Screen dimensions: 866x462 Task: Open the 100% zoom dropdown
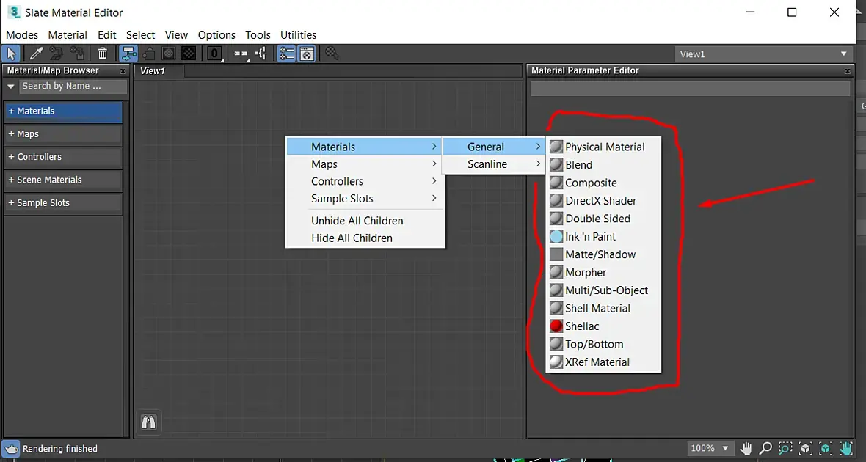[711, 448]
